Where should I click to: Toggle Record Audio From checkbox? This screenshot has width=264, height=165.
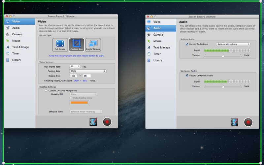point(187,44)
